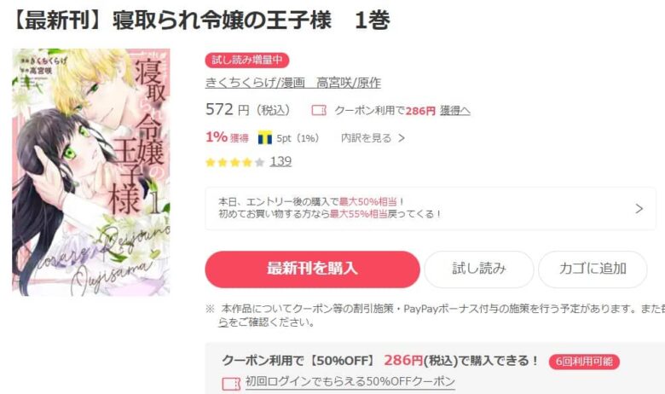The height and width of the screenshot is (394, 665).
Task: Click the coupon ticket icon beside price
Action: pyautogui.click(x=319, y=111)
